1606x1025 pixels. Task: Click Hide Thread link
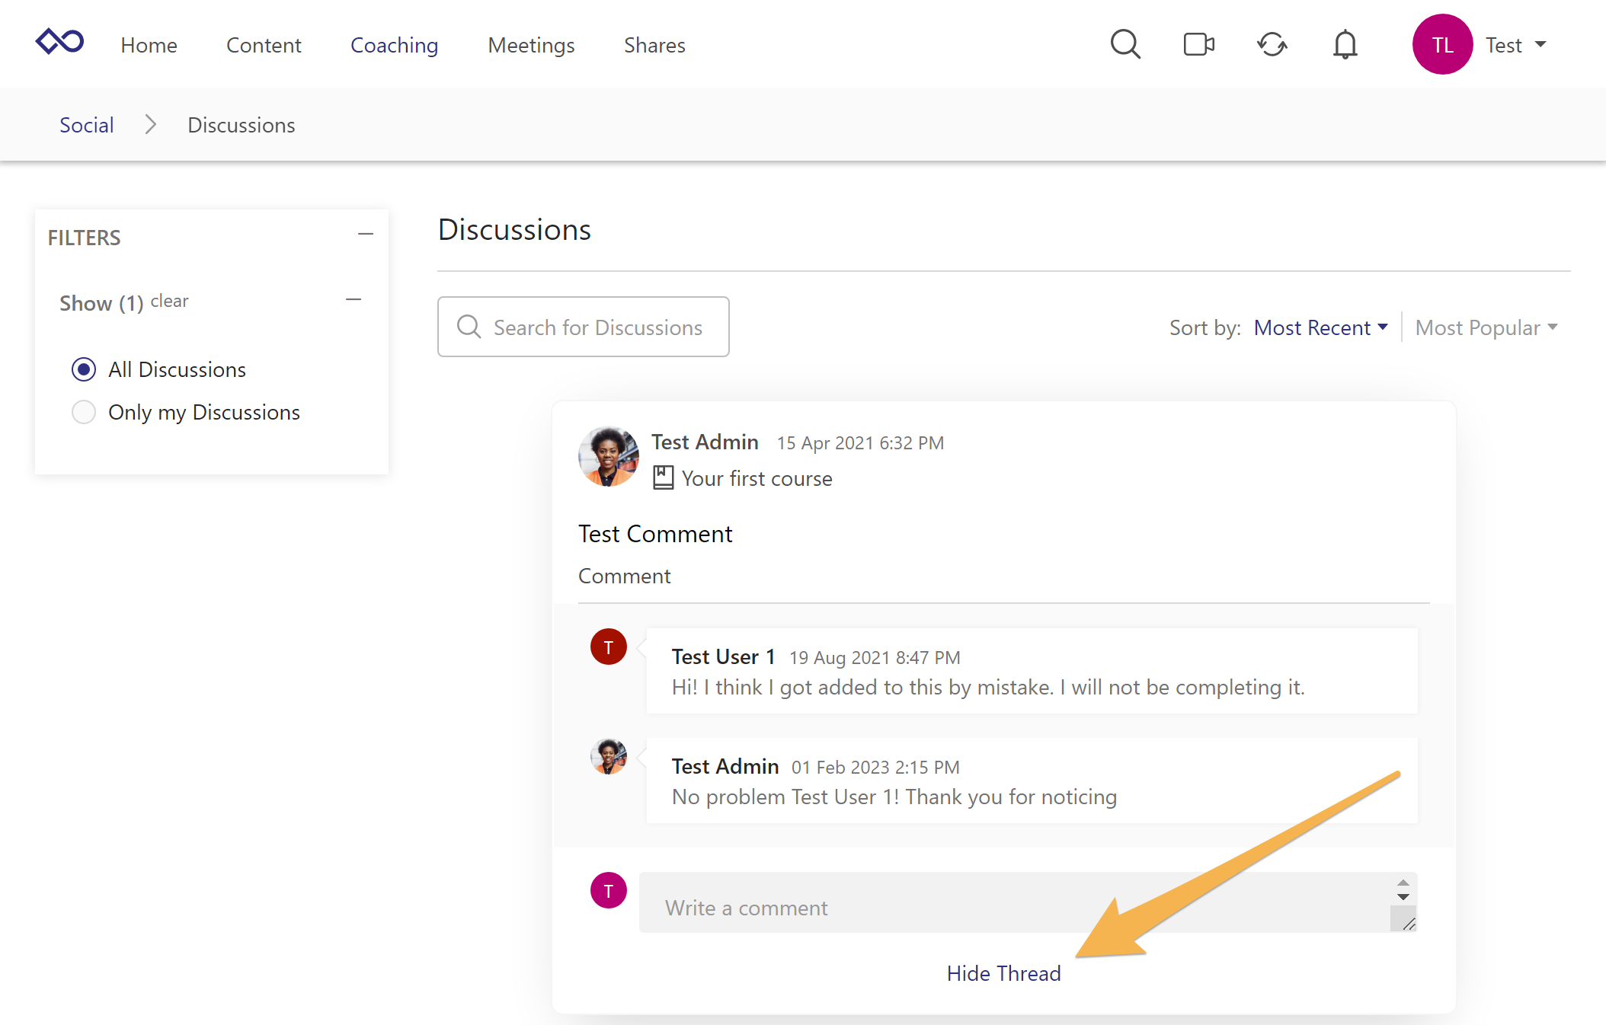pos(1003,973)
